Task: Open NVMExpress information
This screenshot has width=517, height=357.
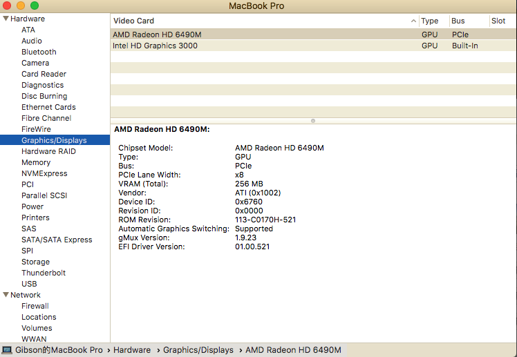Action: [44, 173]
